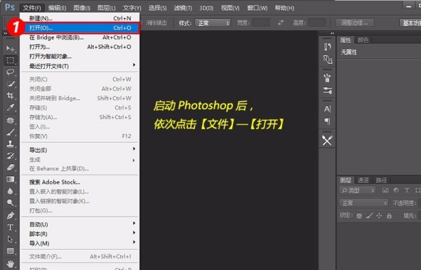
Task: Choose 打开(O) from the File menu
Action: coord(80,28)
